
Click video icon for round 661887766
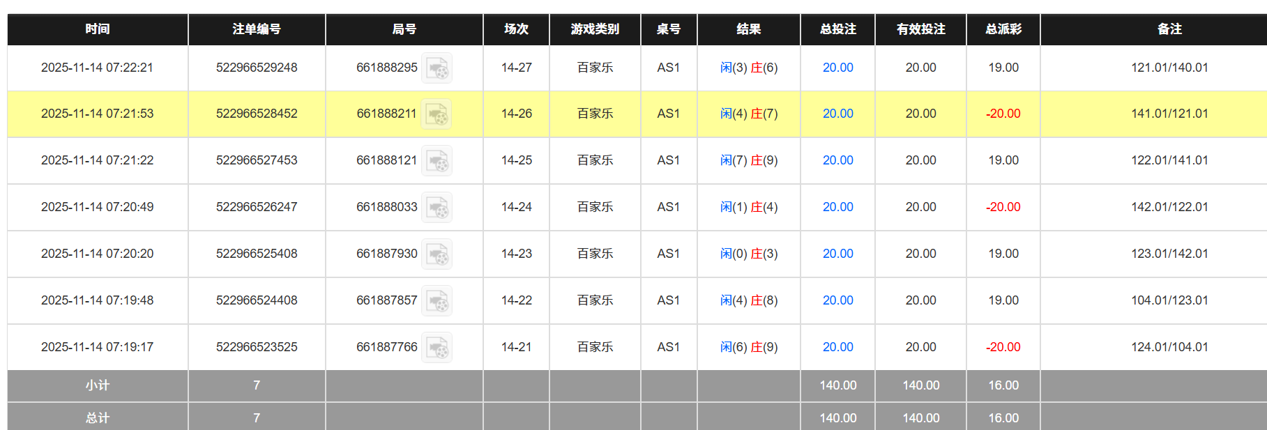coord(437,348)
